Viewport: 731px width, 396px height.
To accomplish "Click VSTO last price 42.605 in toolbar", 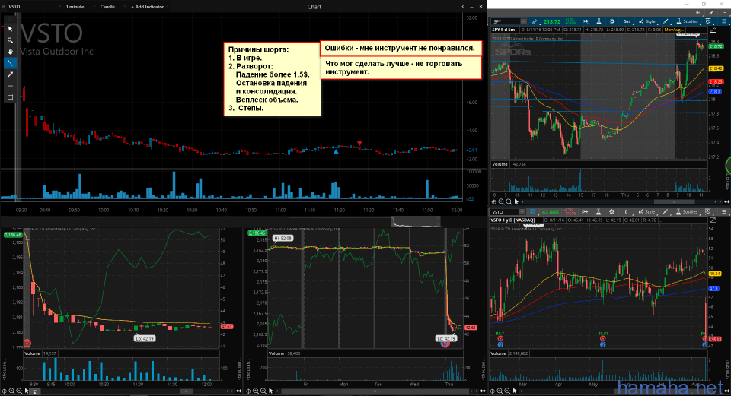I will point(550,212).
